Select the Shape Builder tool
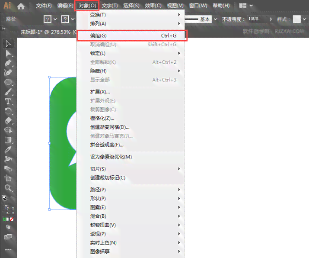309x258 pixels. 8,130
